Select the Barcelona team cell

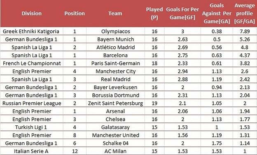pyautogui.click(x=116, y=56)
